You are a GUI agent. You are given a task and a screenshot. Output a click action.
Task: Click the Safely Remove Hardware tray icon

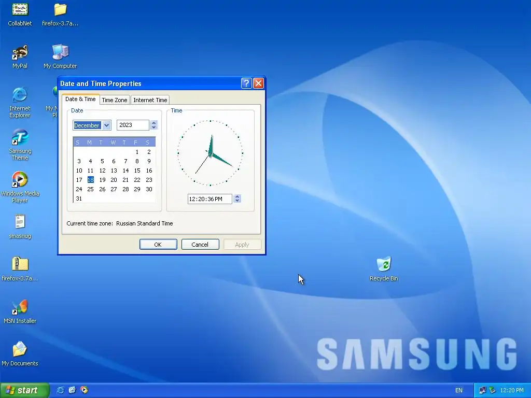pos(492,390)
